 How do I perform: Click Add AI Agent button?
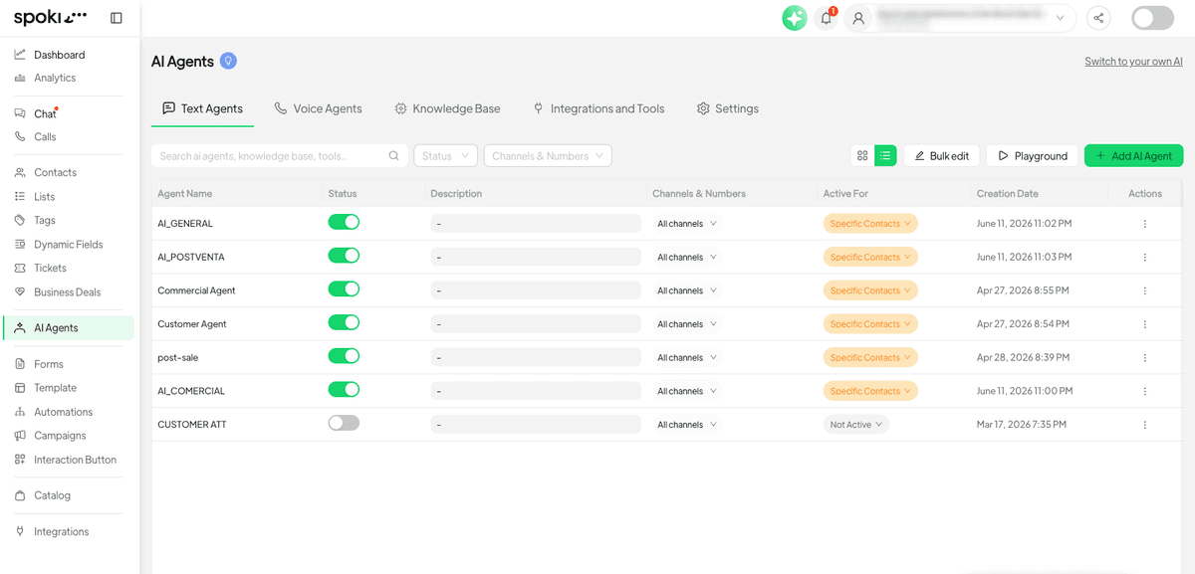coord(1133,156)
